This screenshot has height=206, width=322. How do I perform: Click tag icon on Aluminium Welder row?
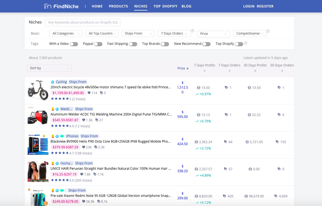[x=97, y=120]
